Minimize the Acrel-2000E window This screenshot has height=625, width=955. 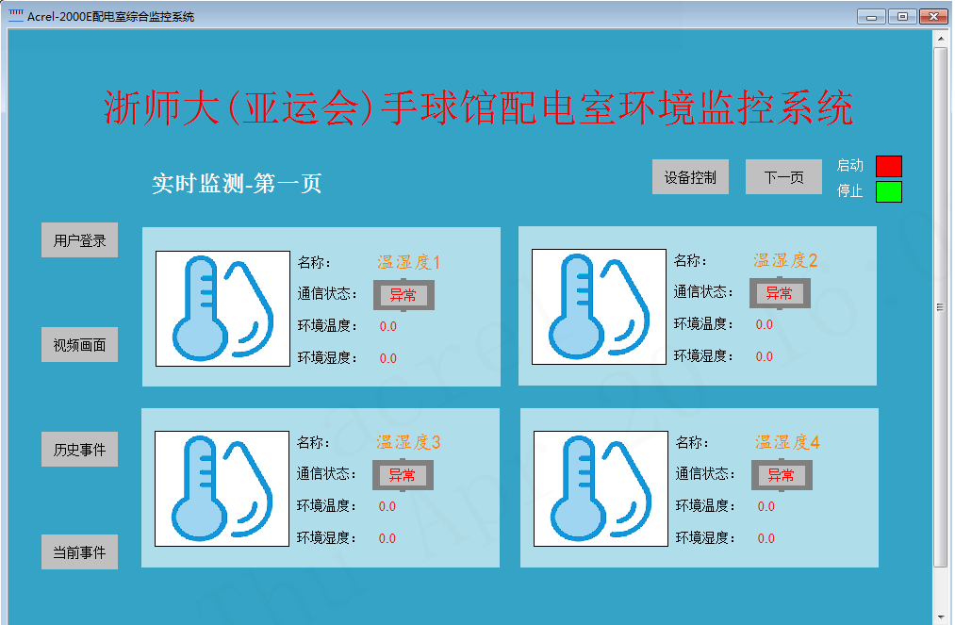tap(871, 16)
